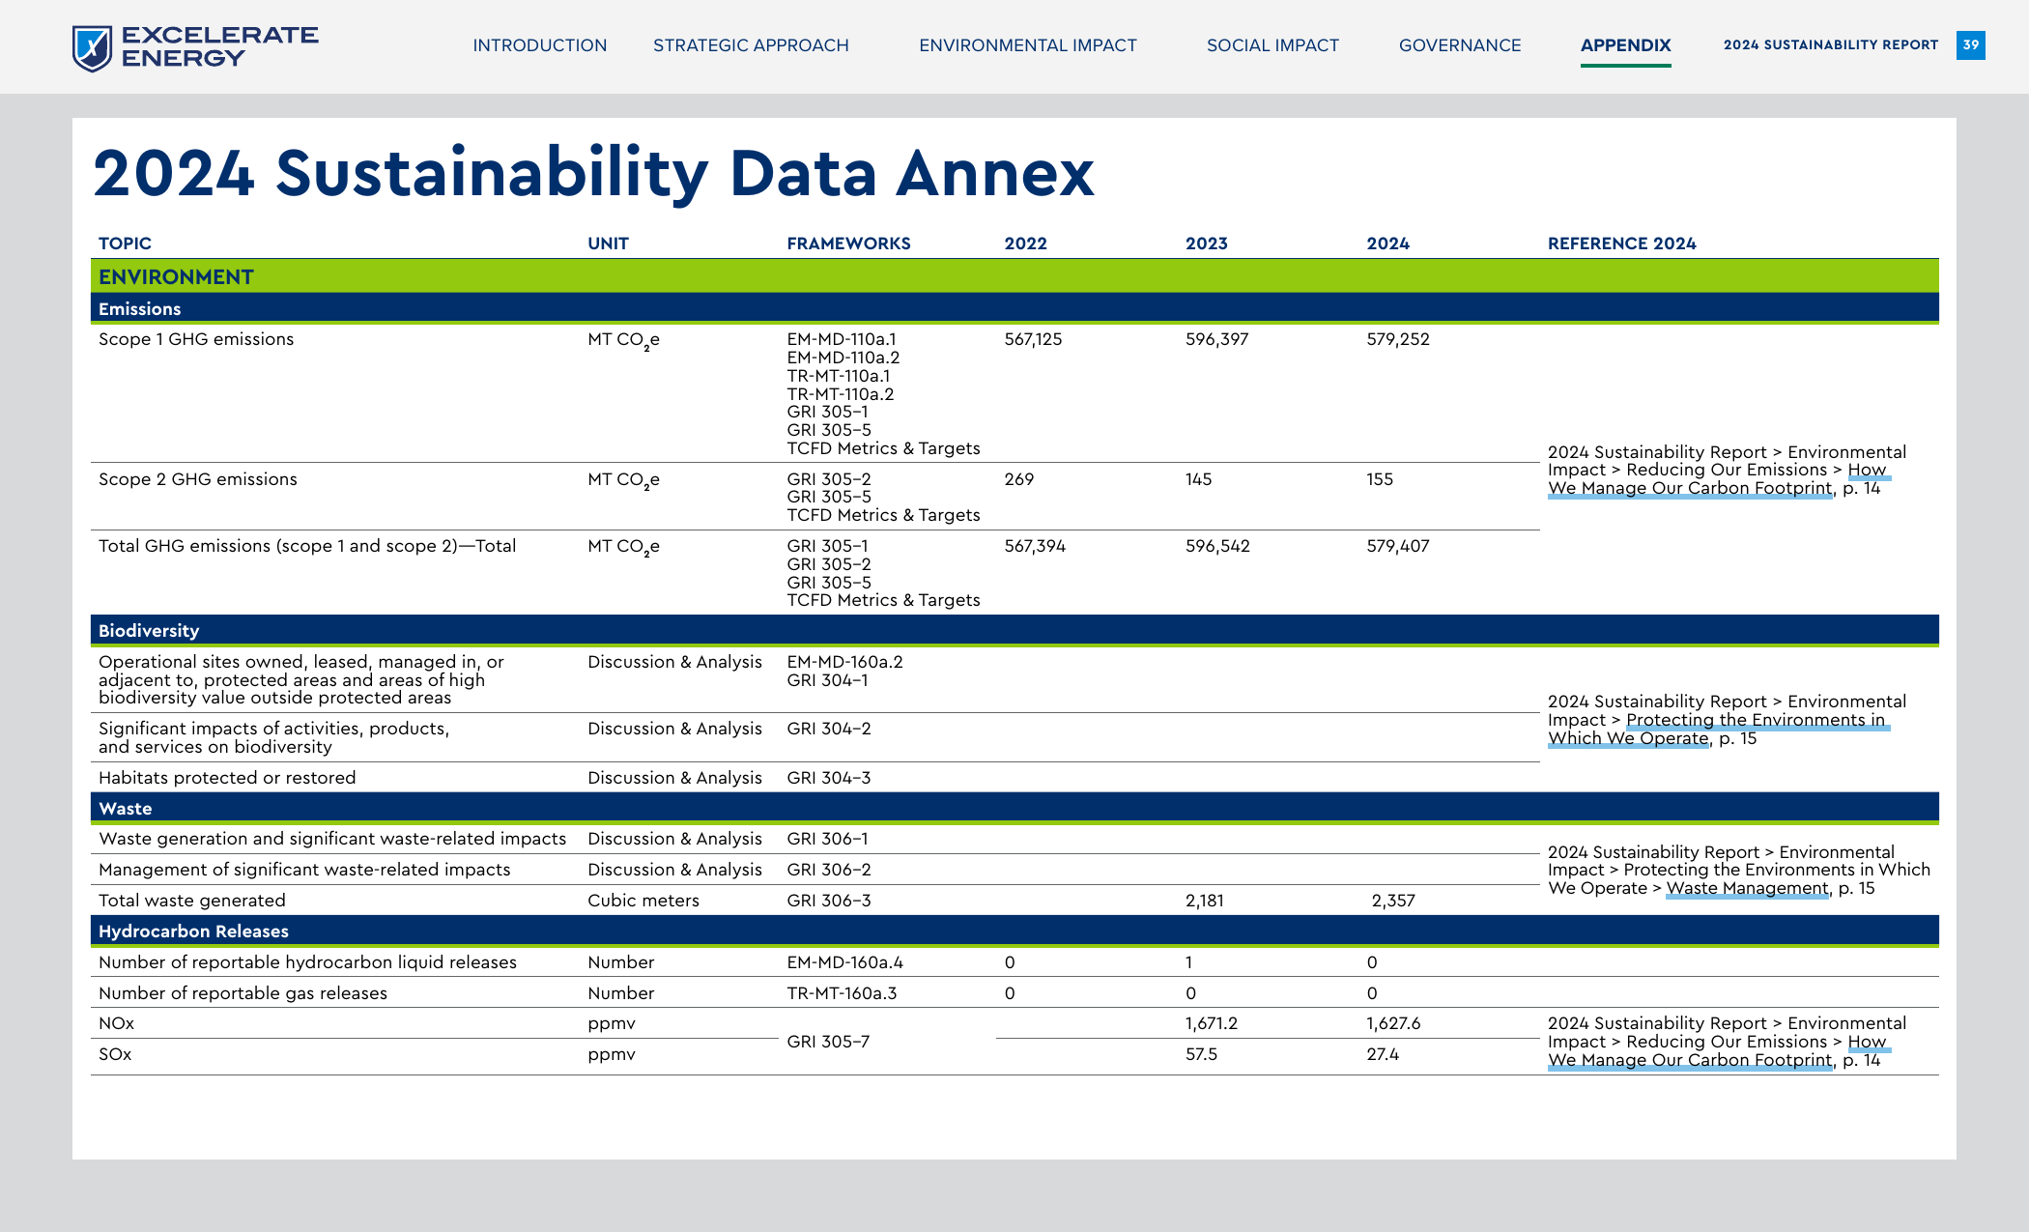Screen dimensions: 2029x1232
Task: Select the Waste section header row
Action: pos(1014,809)
